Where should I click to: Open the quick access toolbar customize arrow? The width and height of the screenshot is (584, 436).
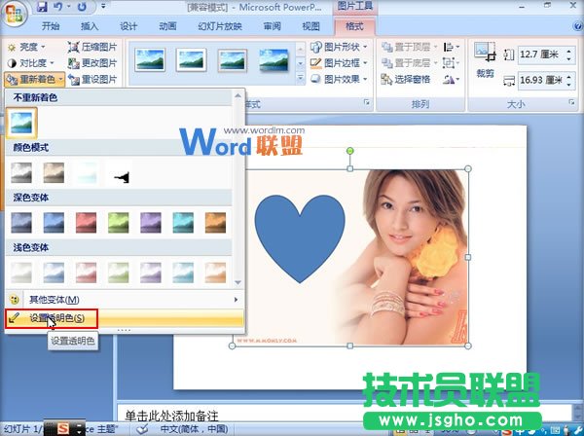pos(103,7)
